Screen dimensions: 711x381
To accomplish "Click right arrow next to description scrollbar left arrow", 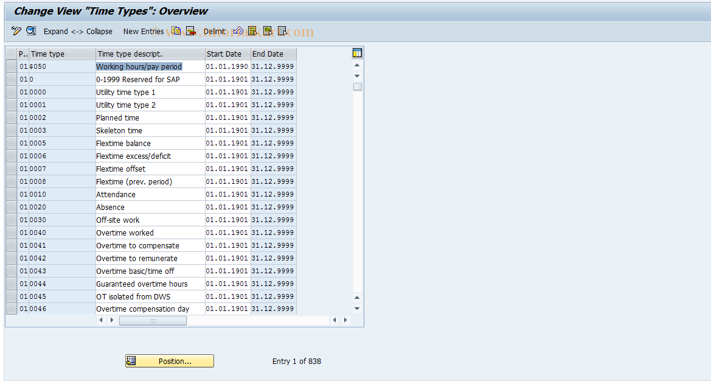I will pos(111,320).
